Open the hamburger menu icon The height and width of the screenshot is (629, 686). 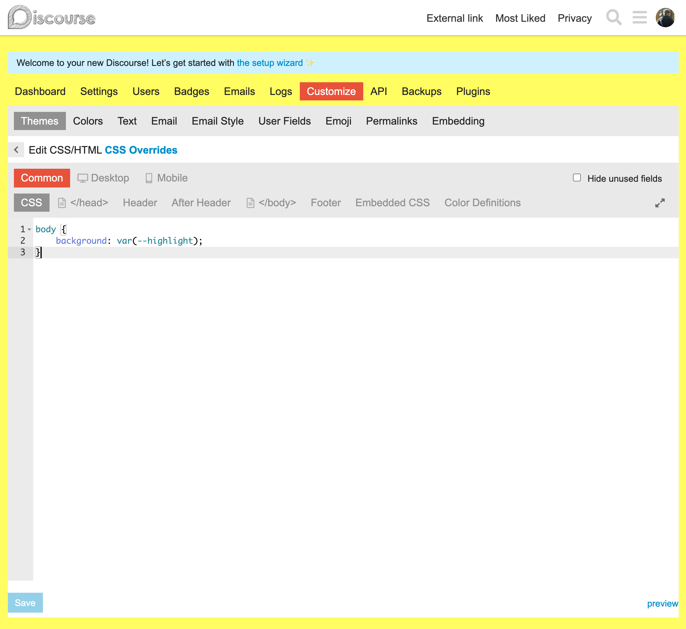click(639, 18)
